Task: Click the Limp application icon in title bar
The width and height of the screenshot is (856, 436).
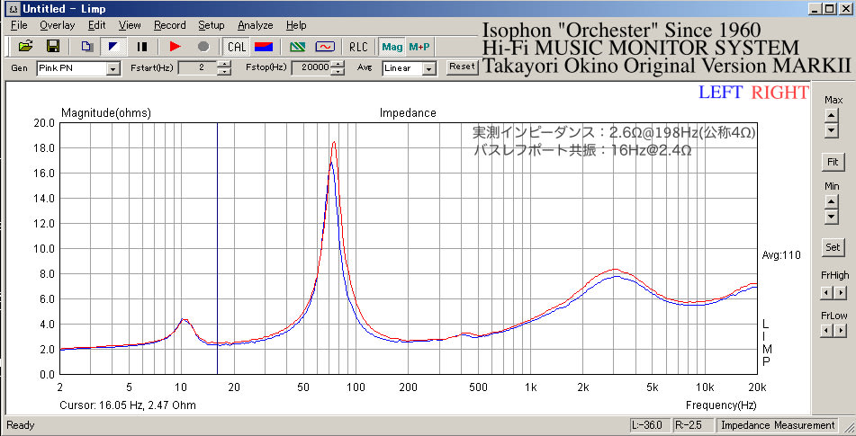Action: point(14,9)
